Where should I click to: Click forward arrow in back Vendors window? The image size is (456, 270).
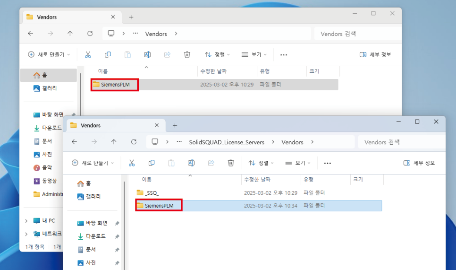51,34
